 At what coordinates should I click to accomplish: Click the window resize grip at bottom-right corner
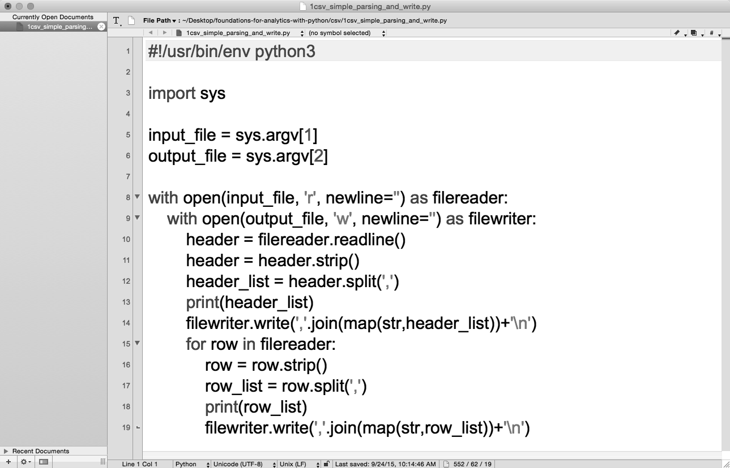click(x=725, y=464)
